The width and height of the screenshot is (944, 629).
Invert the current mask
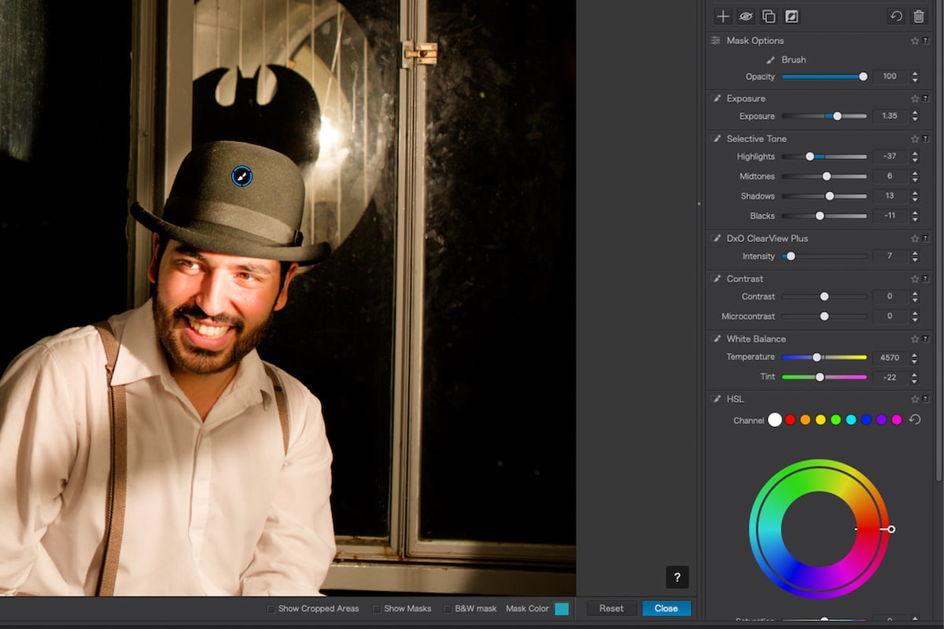(x=791, y=16)
